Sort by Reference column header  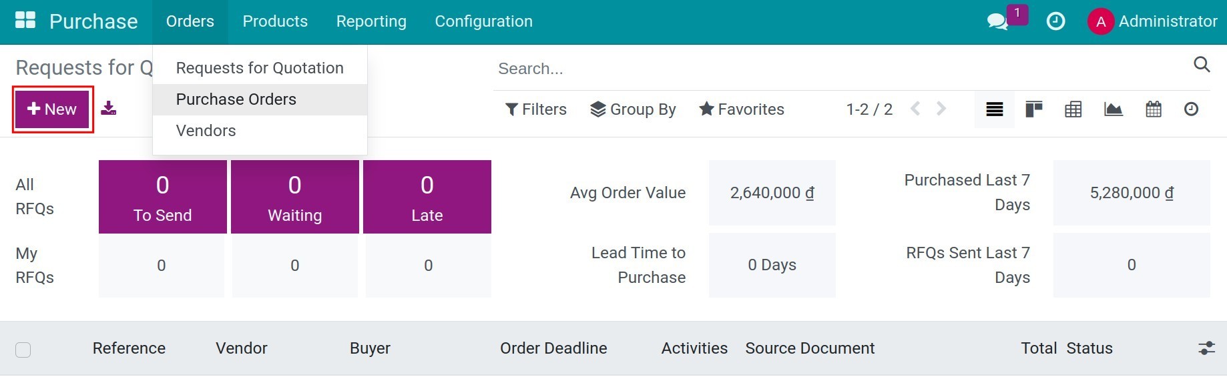coord(129,348)
